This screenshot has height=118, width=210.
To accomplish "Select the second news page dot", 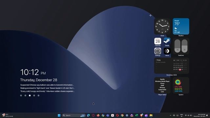I will (x=25, y=95).
